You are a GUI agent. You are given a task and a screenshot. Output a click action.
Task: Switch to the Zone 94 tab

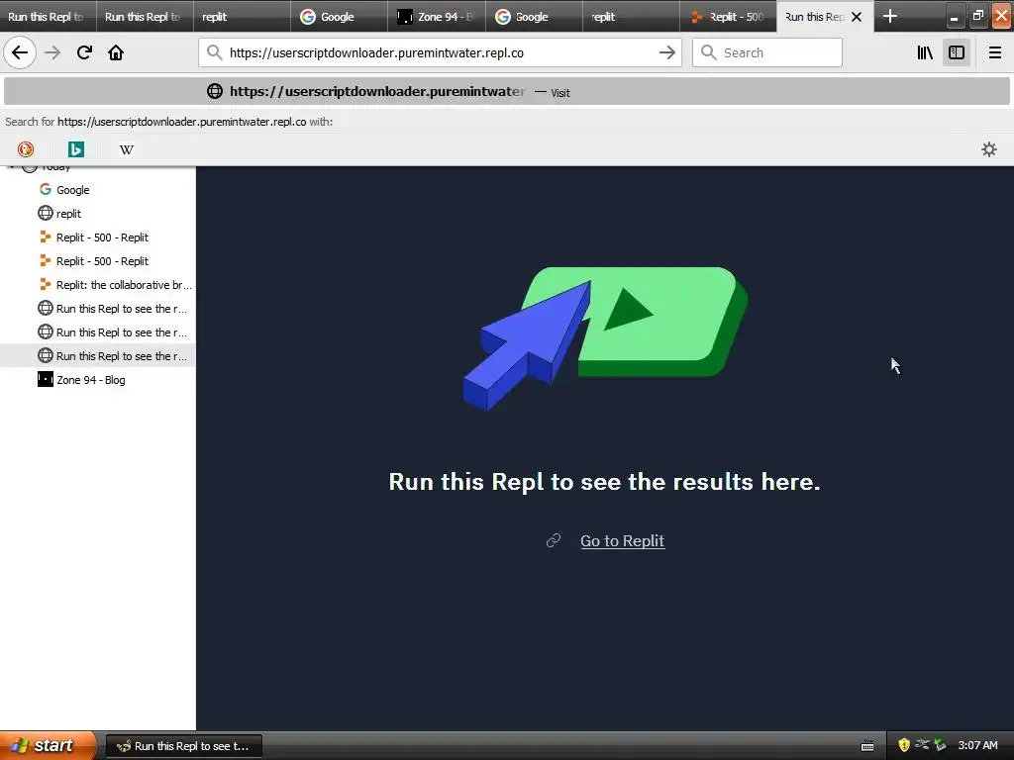point(436,17)
